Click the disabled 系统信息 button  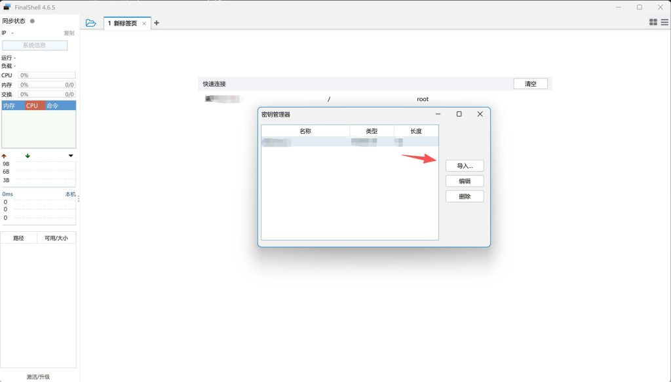point(35,45)
